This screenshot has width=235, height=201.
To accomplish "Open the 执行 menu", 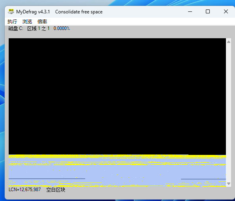I will click(12, 22).
